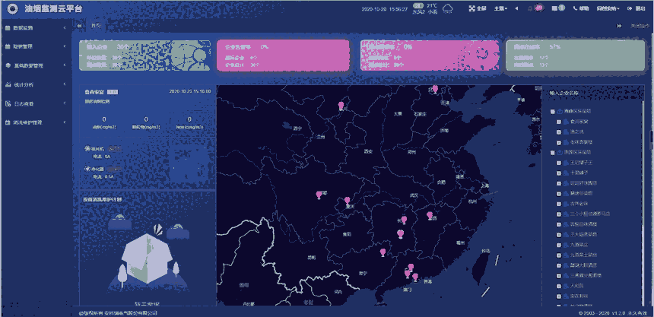Click the northernmost pink map marker

(x=435, y=89)
